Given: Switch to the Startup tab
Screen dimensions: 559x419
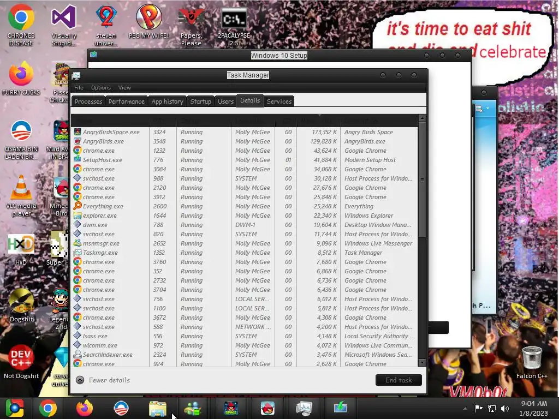Looking at the screenshot, I should point(201,101).
